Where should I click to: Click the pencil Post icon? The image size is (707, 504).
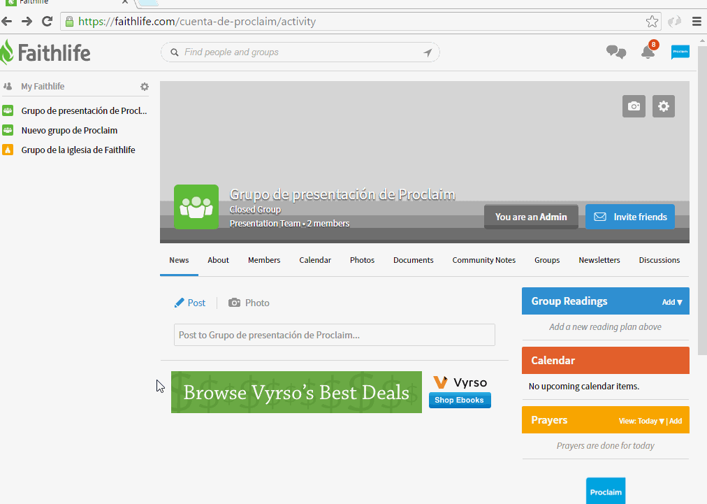point(179,303)
